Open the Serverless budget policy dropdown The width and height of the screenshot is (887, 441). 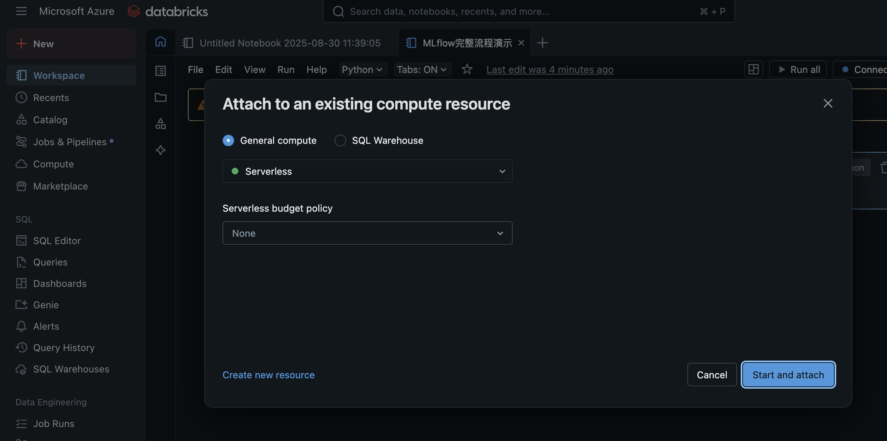point(367,233)
